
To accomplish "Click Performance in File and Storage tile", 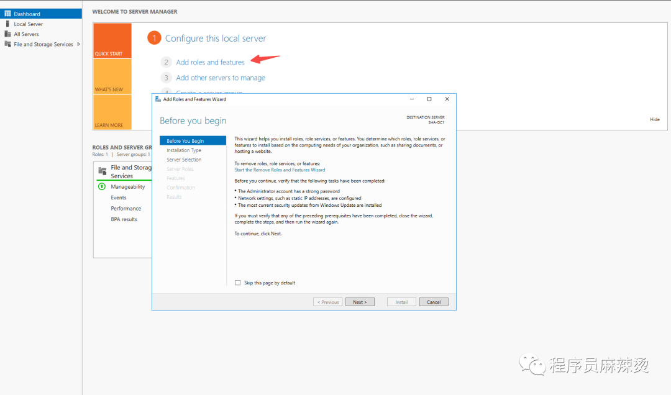I will coord(126,209).
